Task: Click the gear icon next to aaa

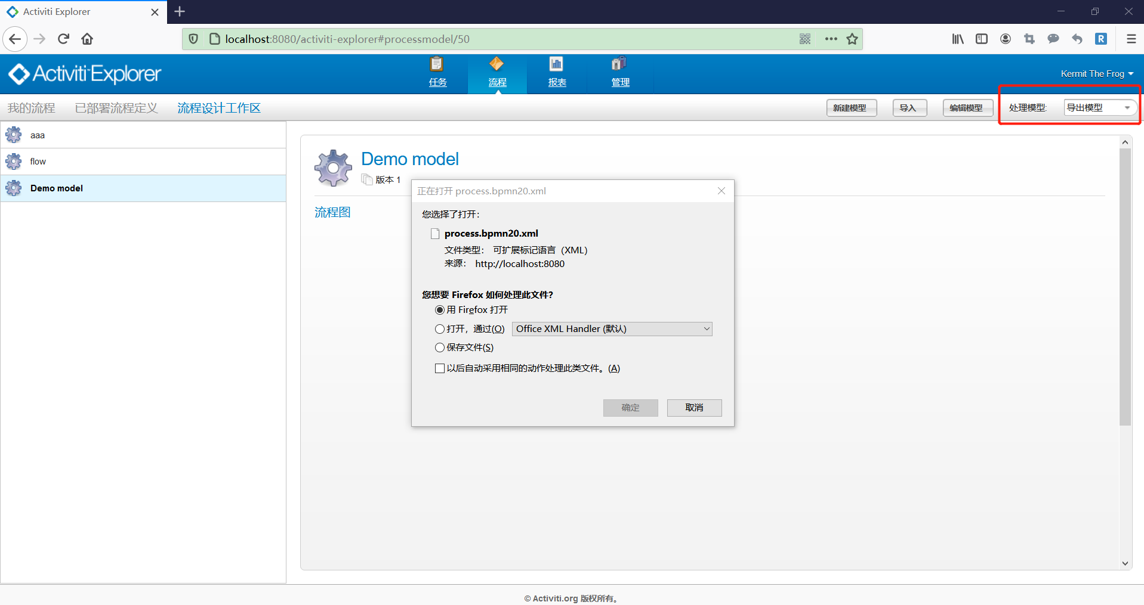Action: pyautogui.click(x=13, y=135)
